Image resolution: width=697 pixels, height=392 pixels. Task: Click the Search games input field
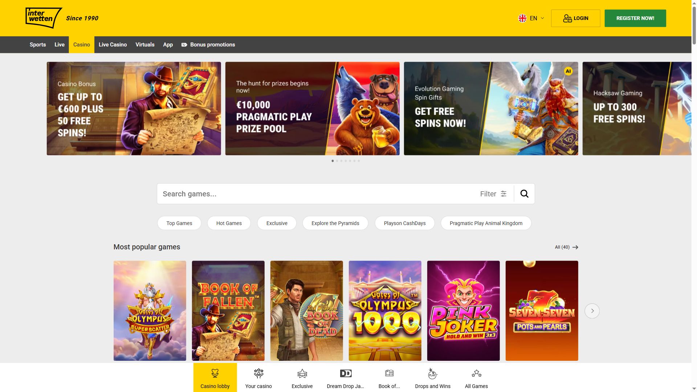(x=316, y=194)
